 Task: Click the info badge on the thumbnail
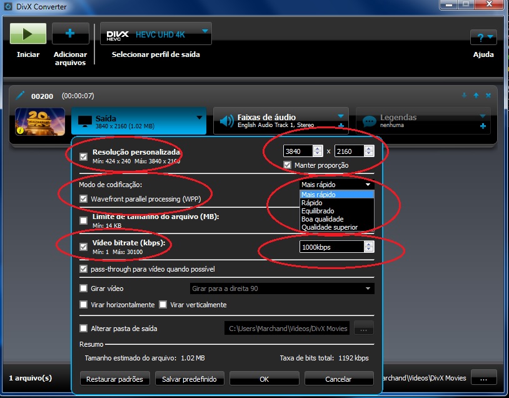click(20, 130)
